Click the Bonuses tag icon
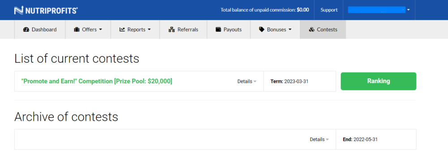The image size is (448, 162). (x=262, y=30)
